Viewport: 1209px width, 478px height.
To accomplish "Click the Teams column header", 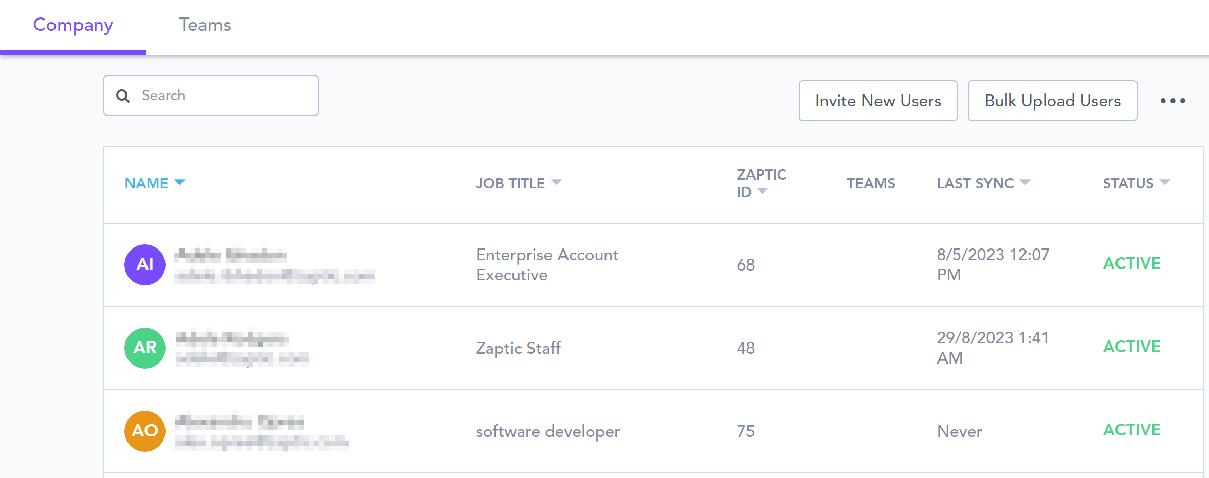I will coord(871,183).
